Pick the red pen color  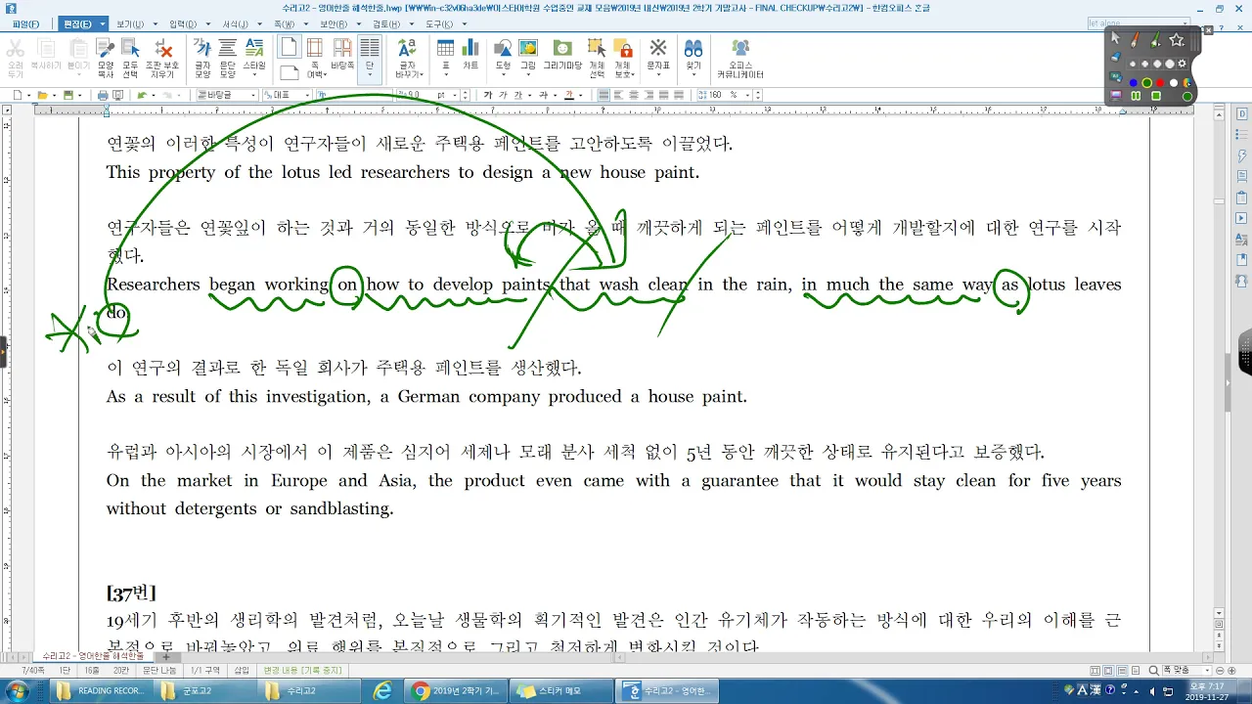pyautogui.click(x=1160, y=83)
